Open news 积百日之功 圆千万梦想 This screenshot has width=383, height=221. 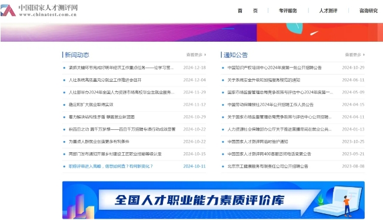pos(122,129)
